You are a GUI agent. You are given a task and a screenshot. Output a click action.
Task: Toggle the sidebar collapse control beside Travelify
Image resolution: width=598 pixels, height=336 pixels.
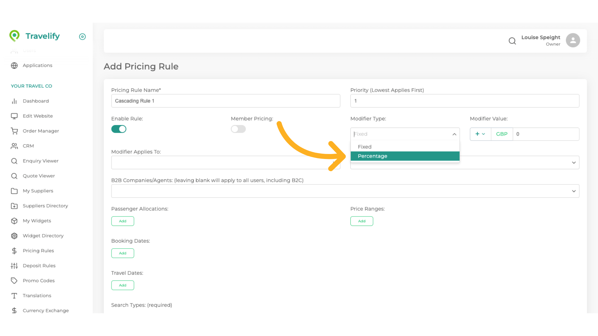(x=82, y=37)
